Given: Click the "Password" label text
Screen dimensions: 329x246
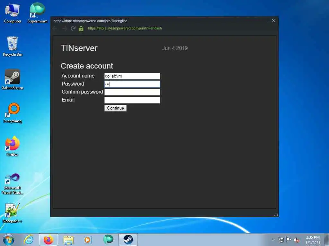Looking at the screenshot, I should (73, 84).
